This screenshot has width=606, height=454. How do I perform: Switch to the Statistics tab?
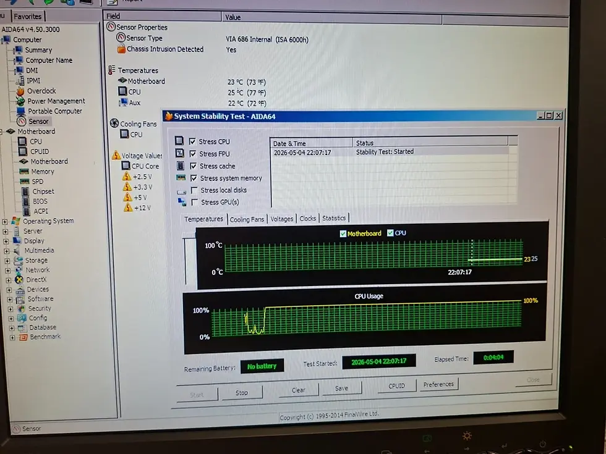pyautogui.click(x=334, y=218)
